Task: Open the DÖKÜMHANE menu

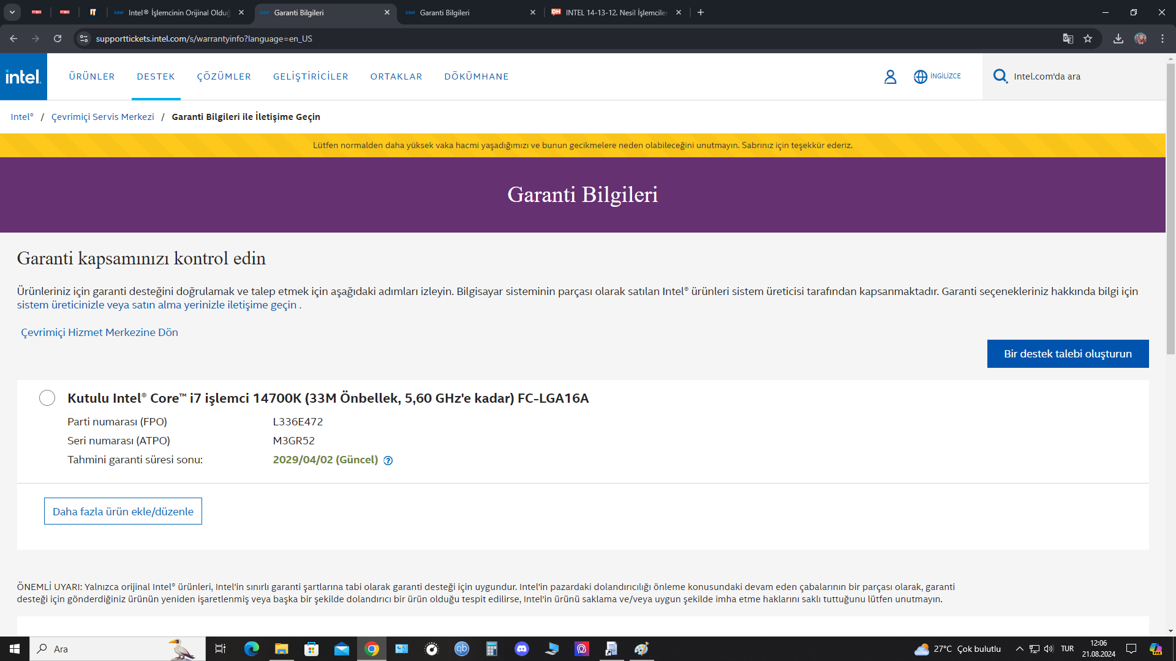Action: tap(477, 77)
